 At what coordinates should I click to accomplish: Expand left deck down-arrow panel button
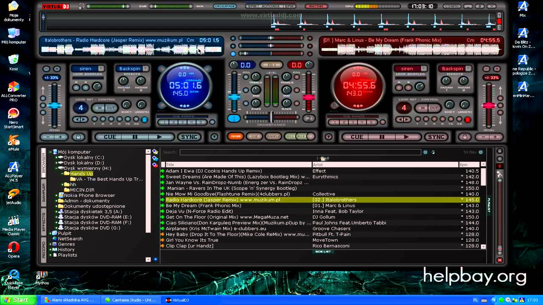(x=214, y=137)
